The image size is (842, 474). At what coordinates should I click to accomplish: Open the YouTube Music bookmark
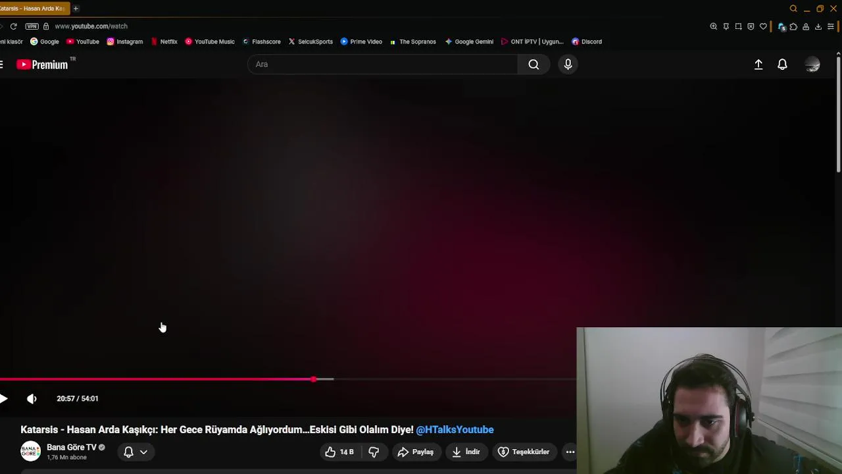[x=210, y=41]
